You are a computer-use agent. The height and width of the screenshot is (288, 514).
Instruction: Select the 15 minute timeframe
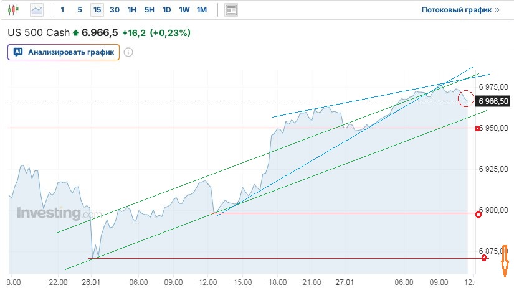tap(97, 10)
